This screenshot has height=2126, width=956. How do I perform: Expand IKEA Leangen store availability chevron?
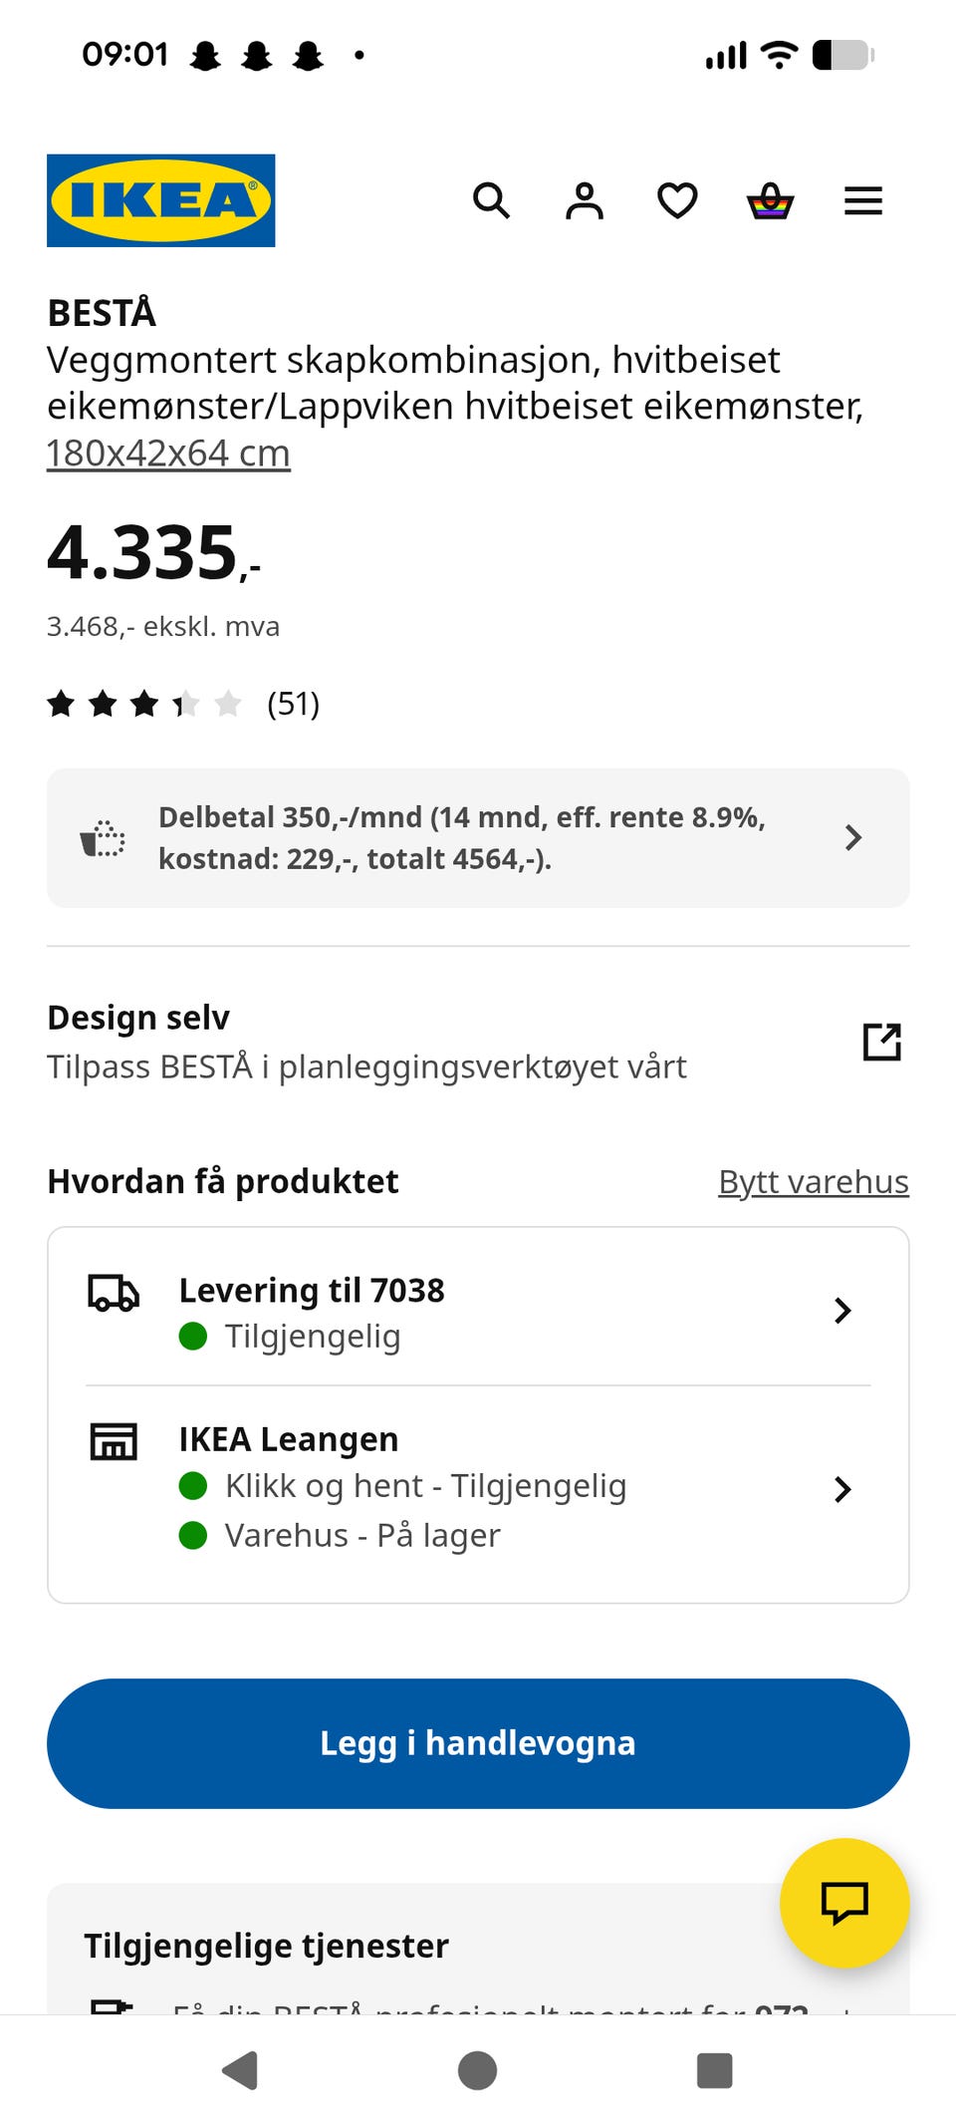tap(842, 1489)
